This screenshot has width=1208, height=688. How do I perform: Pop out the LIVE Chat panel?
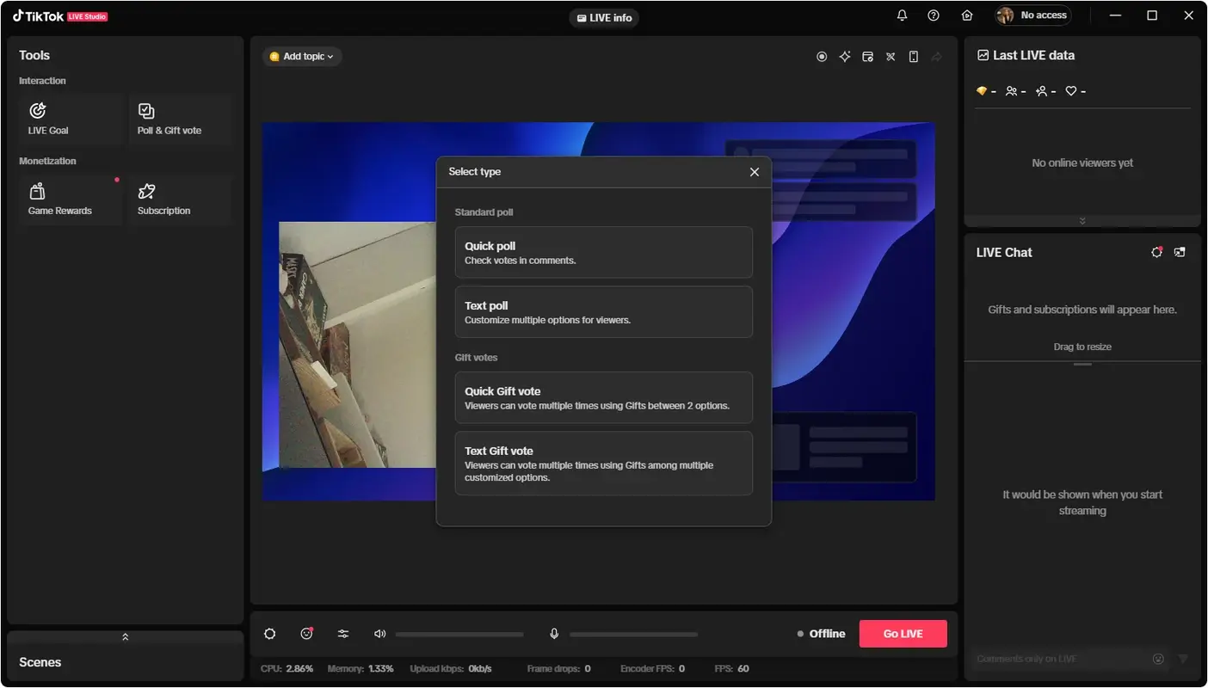coord(1180,251)
